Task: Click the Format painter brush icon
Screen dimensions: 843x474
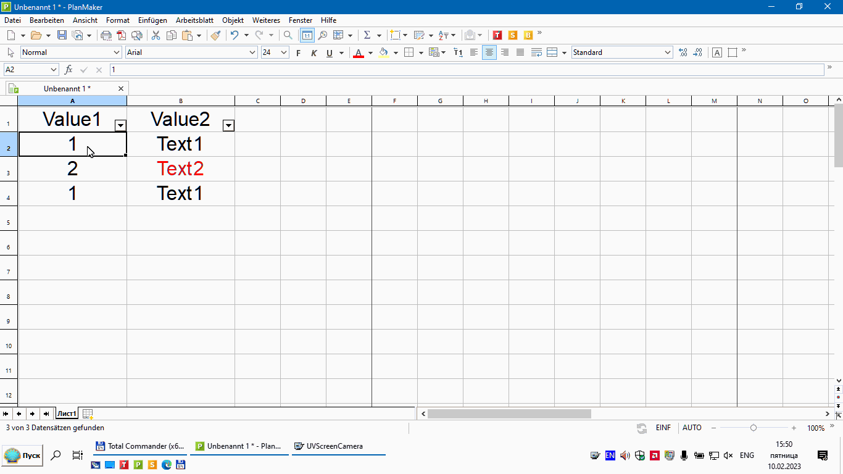Action: [215, 35]
